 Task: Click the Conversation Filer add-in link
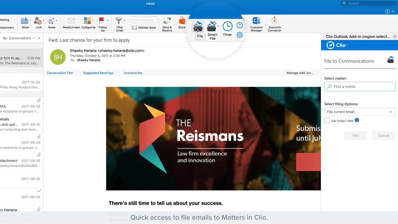[60, 73]
